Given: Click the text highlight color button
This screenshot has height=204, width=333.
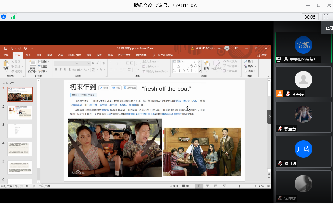Looking at the screenshot, I should tap(94, 70).
